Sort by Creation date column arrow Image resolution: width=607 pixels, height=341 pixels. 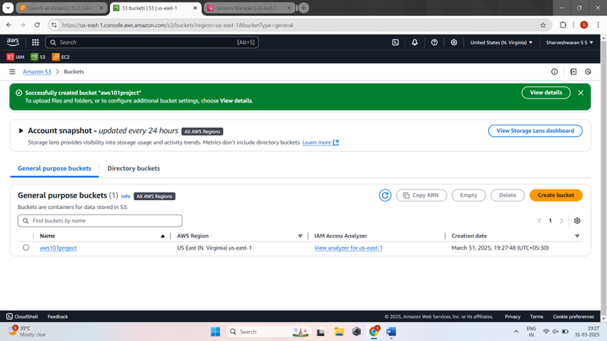click(x=577, y=236)
